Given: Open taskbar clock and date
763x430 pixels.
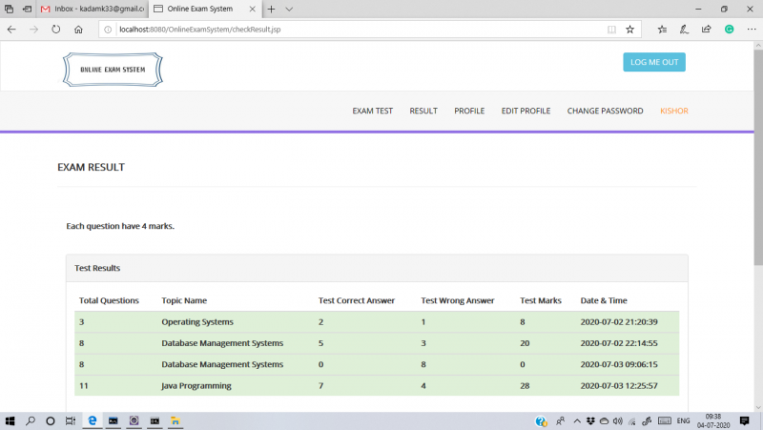Looking at the screenshot, I should (713, 421).
